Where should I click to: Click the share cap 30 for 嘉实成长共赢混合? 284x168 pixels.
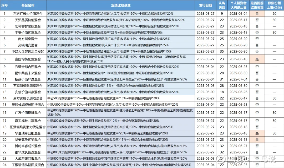click(x=274, y=121)
